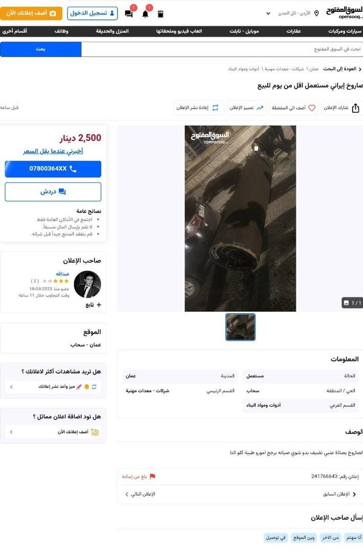Viewport: 363px width, 552px height.
Task: Open the chat messages icon in header
Action: coord(129,14)
